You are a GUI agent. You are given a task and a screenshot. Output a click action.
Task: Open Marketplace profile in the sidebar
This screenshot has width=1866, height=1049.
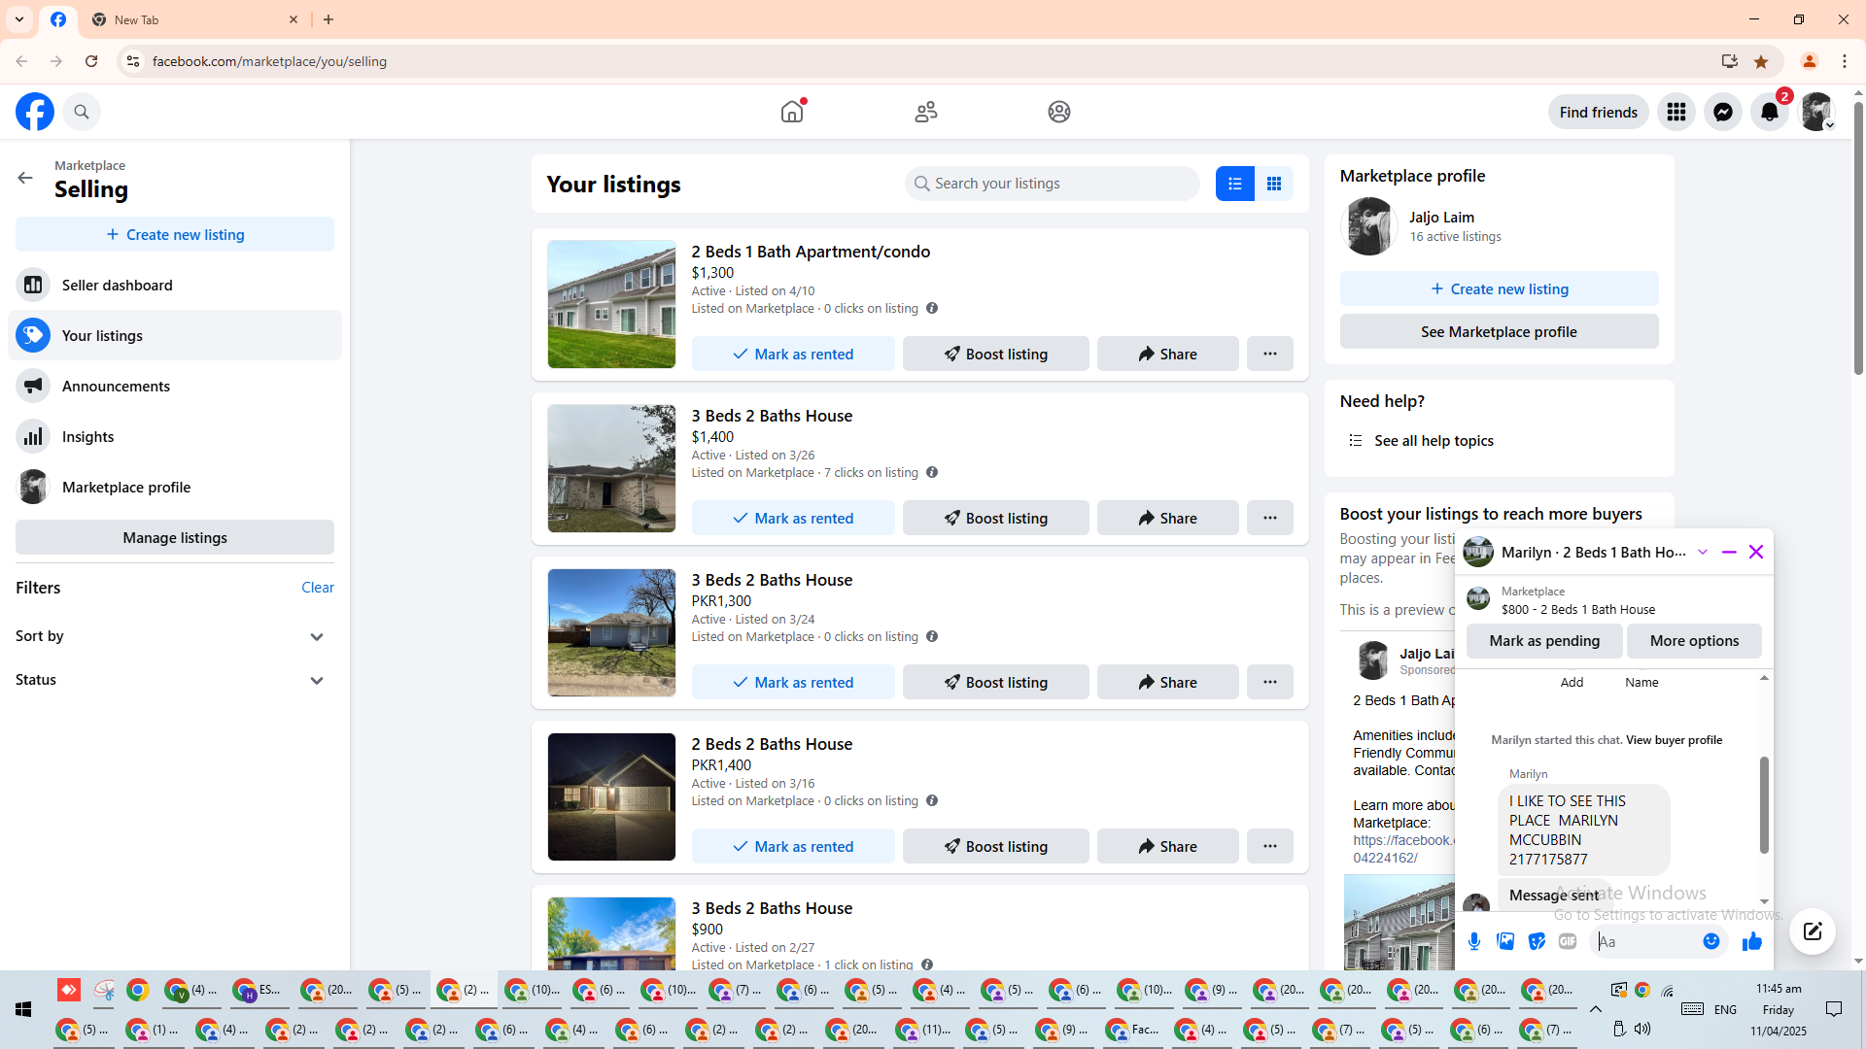click(175, 487)
